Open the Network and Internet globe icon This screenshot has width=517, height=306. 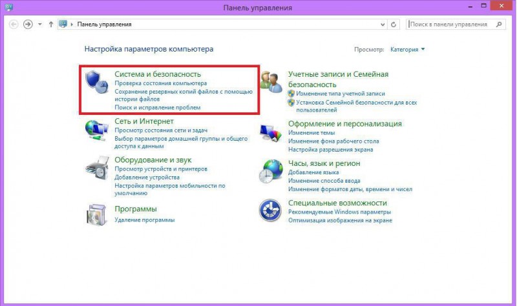pyautogui.click(x=96, y=130)
